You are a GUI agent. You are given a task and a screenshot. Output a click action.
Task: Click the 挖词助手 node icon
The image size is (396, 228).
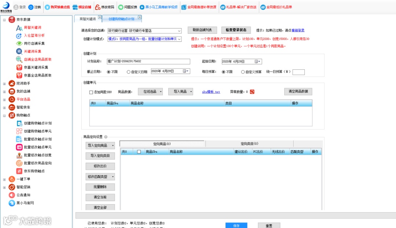click(x=12, y=83)
